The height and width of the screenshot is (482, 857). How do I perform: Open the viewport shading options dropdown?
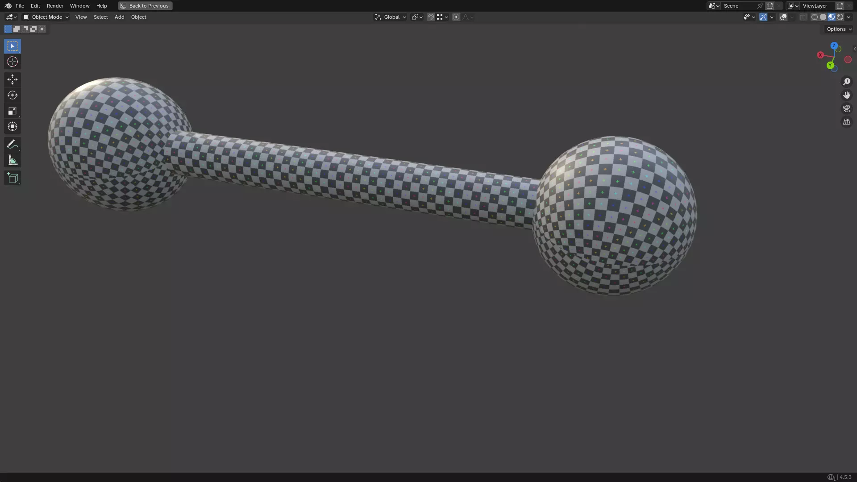[x=849, y=17]
